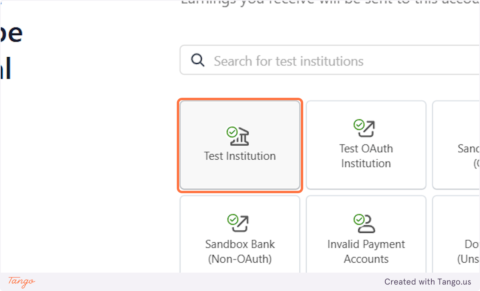Select Sandbox Bank (Non-OAuth) label
Viewport: 480px width, 291px height.
[x=240, y=251]
